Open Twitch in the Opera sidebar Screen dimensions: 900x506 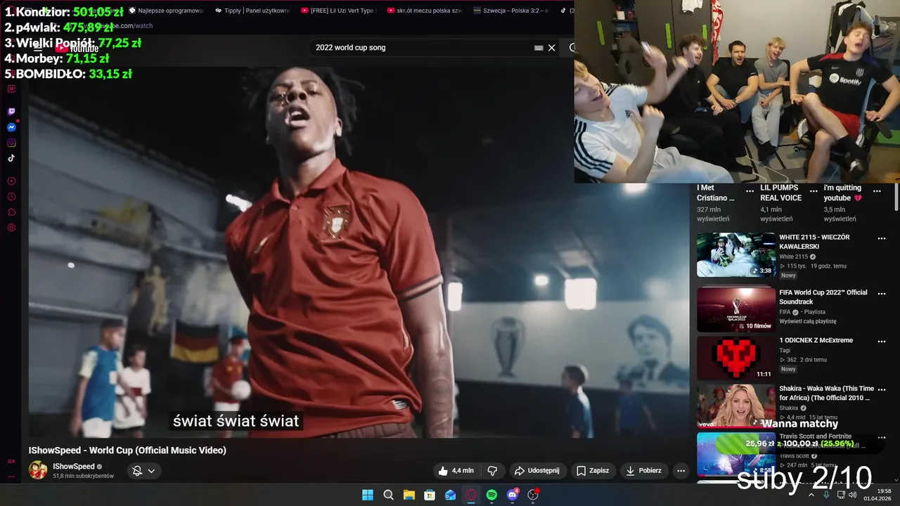click(x=11, y=112)
